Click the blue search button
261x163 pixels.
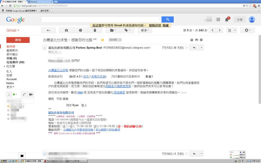click(167, 20)
